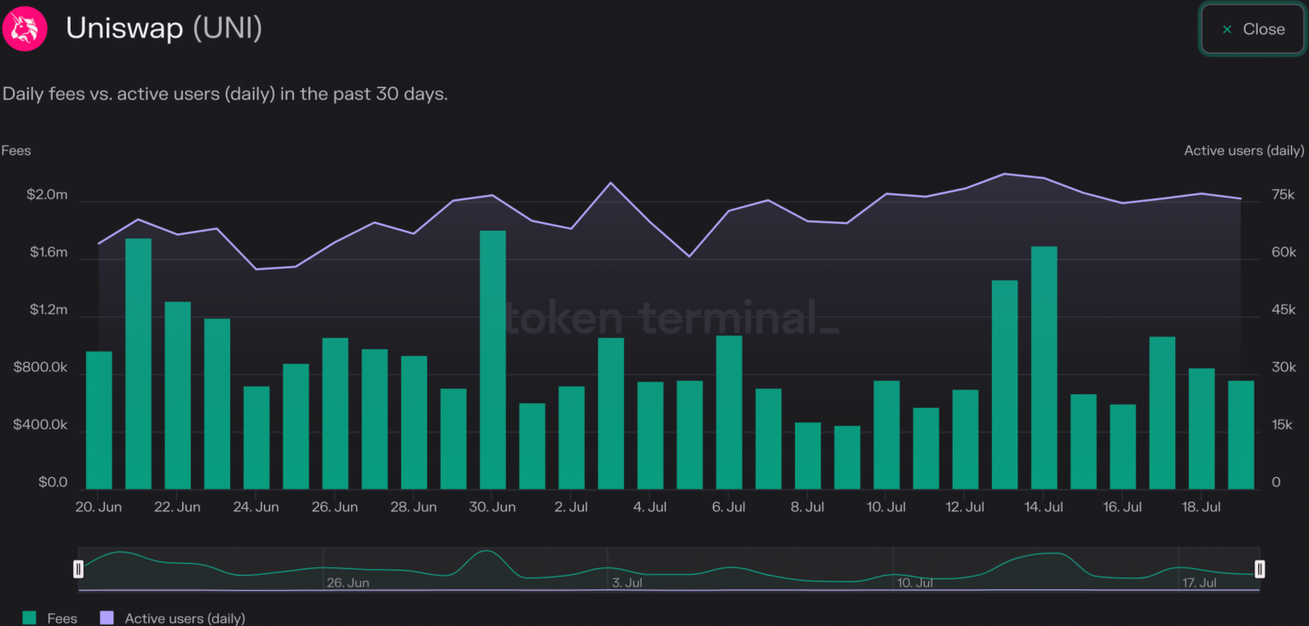
Task: Close the Uniswap chart panel
Action: pos(1253,30)
